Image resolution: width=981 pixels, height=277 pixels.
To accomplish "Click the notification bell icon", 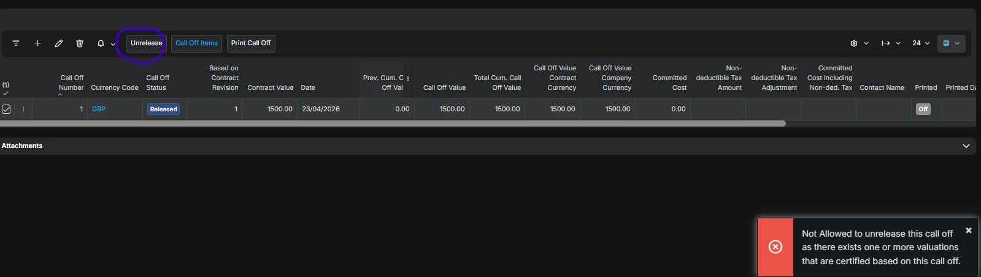I will pyautogui.click(x=101, y=43).
